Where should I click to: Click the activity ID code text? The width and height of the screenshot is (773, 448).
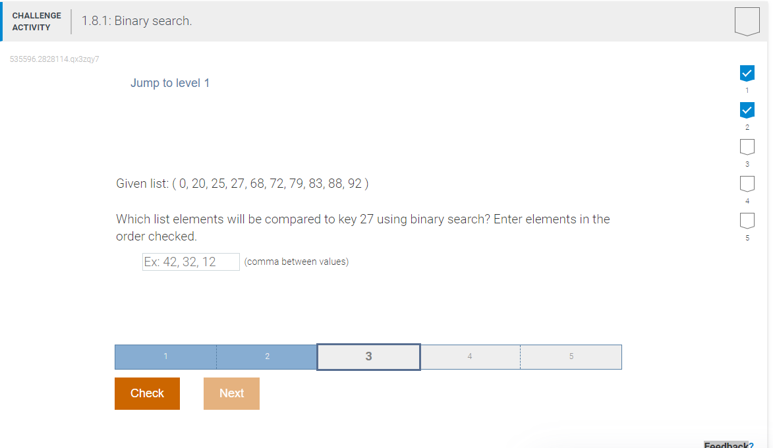55,59
